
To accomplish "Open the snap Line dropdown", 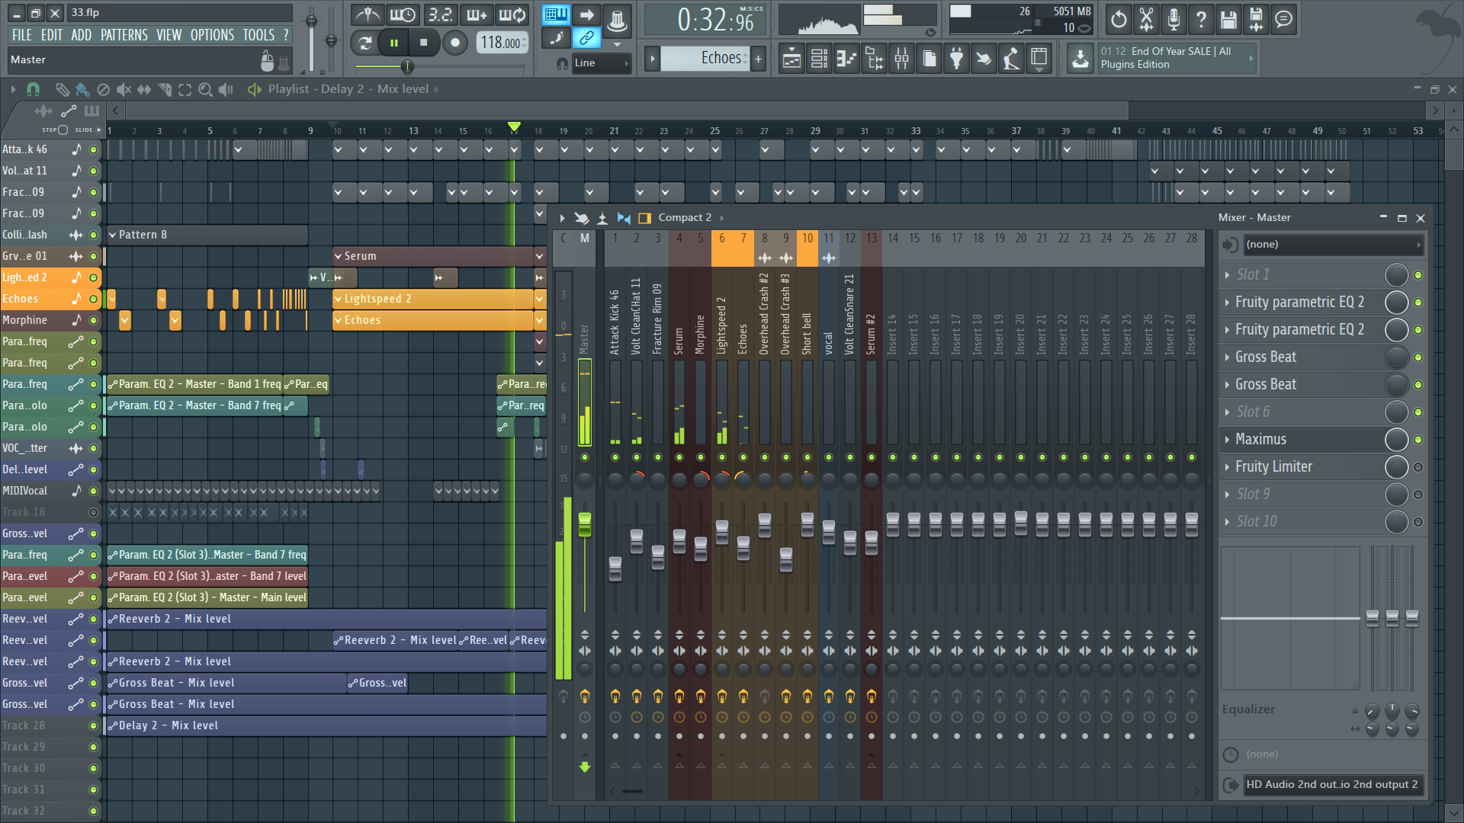I will pyautogui.click(x=602, y=63).
